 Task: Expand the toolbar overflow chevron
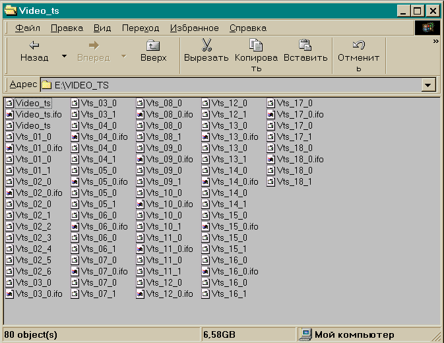tap(435, 42)
